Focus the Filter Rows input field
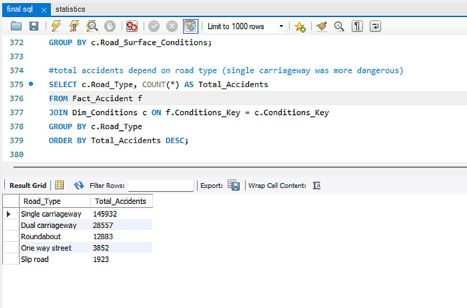Screen dimensions: 467x308 click(161, 185)
